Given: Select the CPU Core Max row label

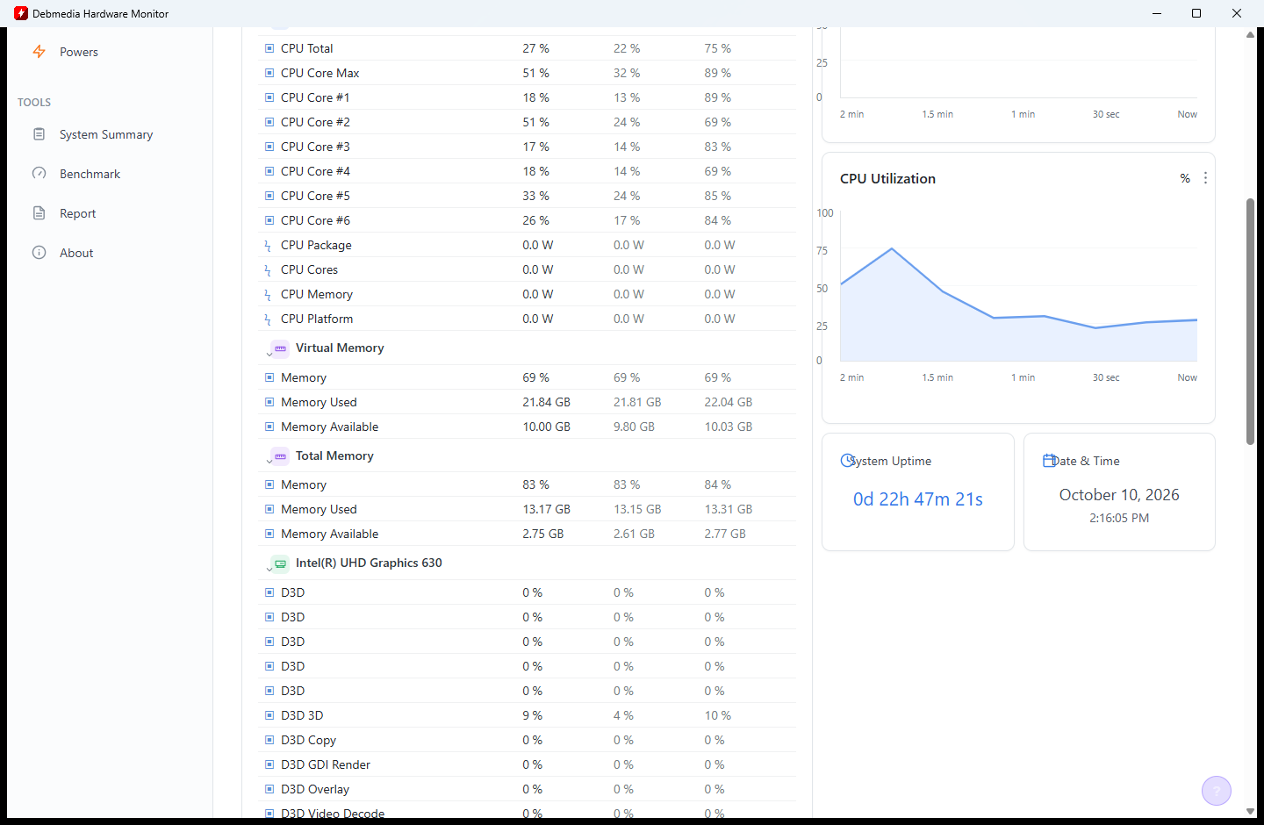Looking at the screenshot, I should [x=320, y=73].
